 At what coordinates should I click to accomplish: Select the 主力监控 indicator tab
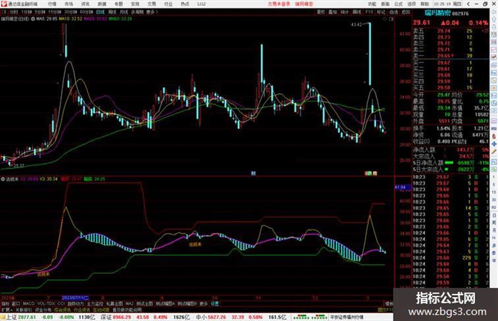(x=95, y=304)
